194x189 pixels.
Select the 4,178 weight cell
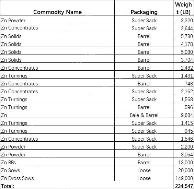[x=183, y=43]
